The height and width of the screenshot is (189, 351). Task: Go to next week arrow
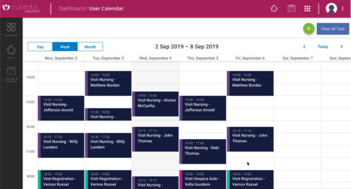[x=341, y=47]
